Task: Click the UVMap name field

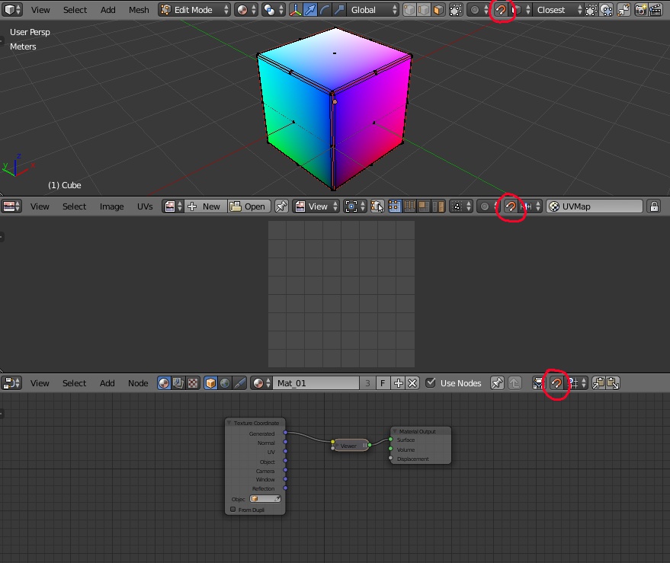Action: pyautogui.click(x=595, y=206)
